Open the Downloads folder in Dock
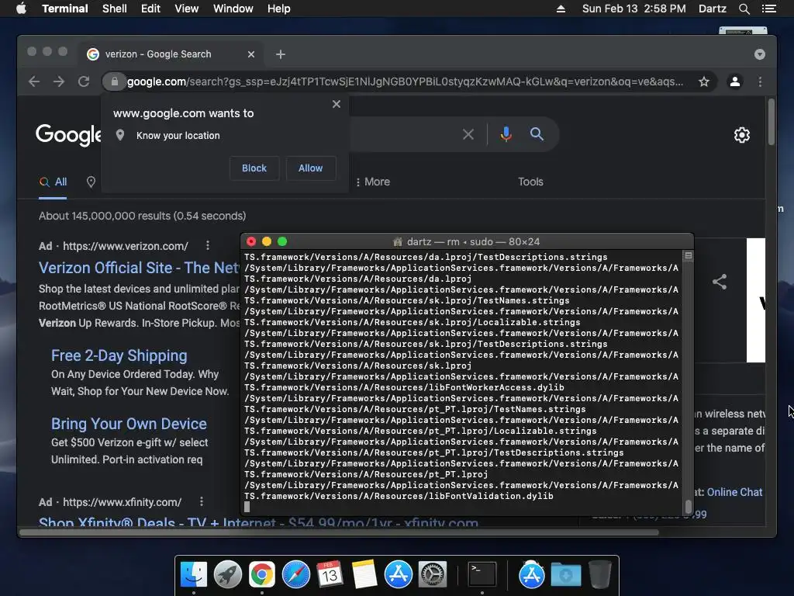 point(565,574)
